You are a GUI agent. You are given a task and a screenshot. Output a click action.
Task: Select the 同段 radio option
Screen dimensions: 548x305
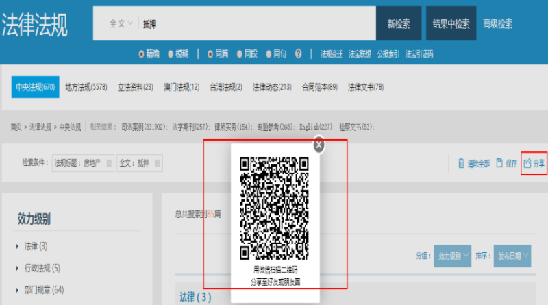tap(239, 54)
